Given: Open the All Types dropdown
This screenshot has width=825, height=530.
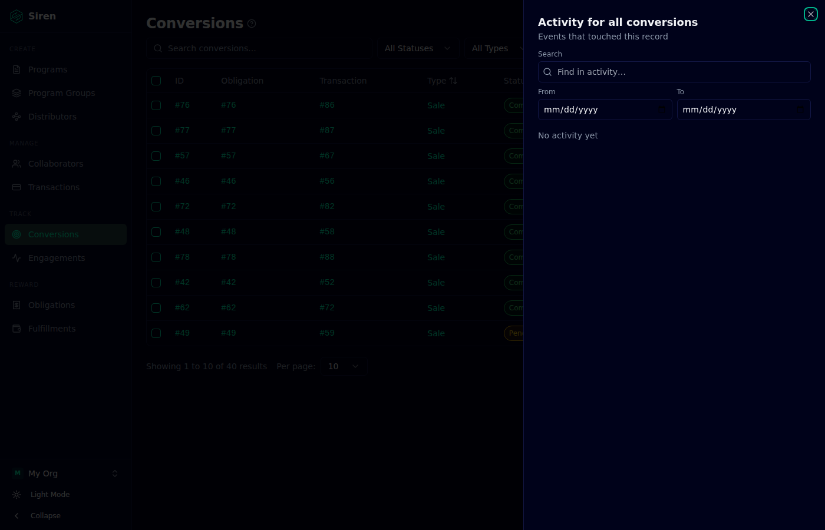Looking at the screenshot, I should (494, 48).
